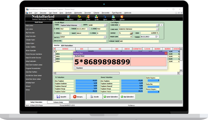This screenshot has height=120, width=208.
Task: Click the DEPO field browse ellipsis button
Action: point(105,25)
